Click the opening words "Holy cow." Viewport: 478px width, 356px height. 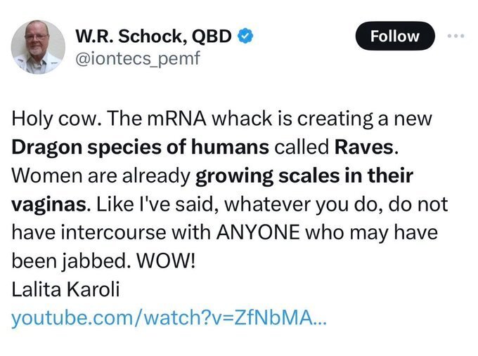click(x=58, y=119)
